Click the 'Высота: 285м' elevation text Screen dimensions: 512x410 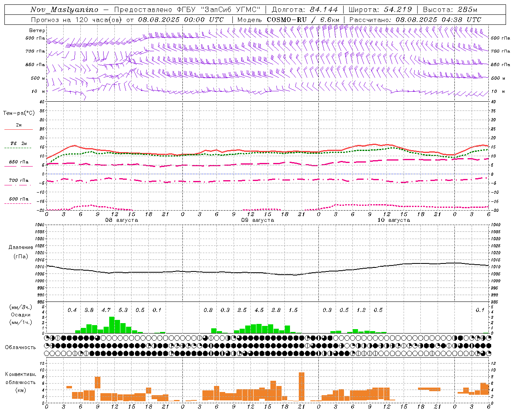click(450, 10)
